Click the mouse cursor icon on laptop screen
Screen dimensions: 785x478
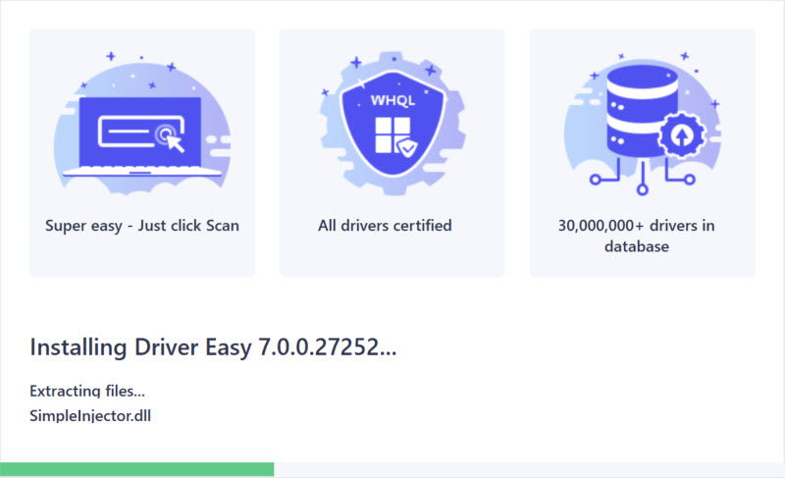coord(174,141)
